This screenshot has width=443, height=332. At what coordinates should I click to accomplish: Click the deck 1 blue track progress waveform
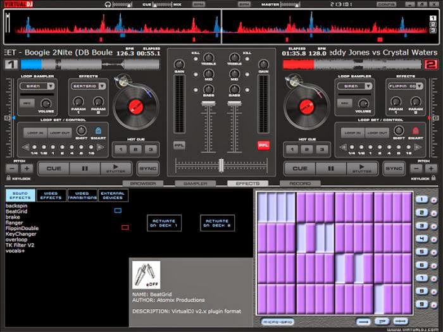(x=31, y=65)
